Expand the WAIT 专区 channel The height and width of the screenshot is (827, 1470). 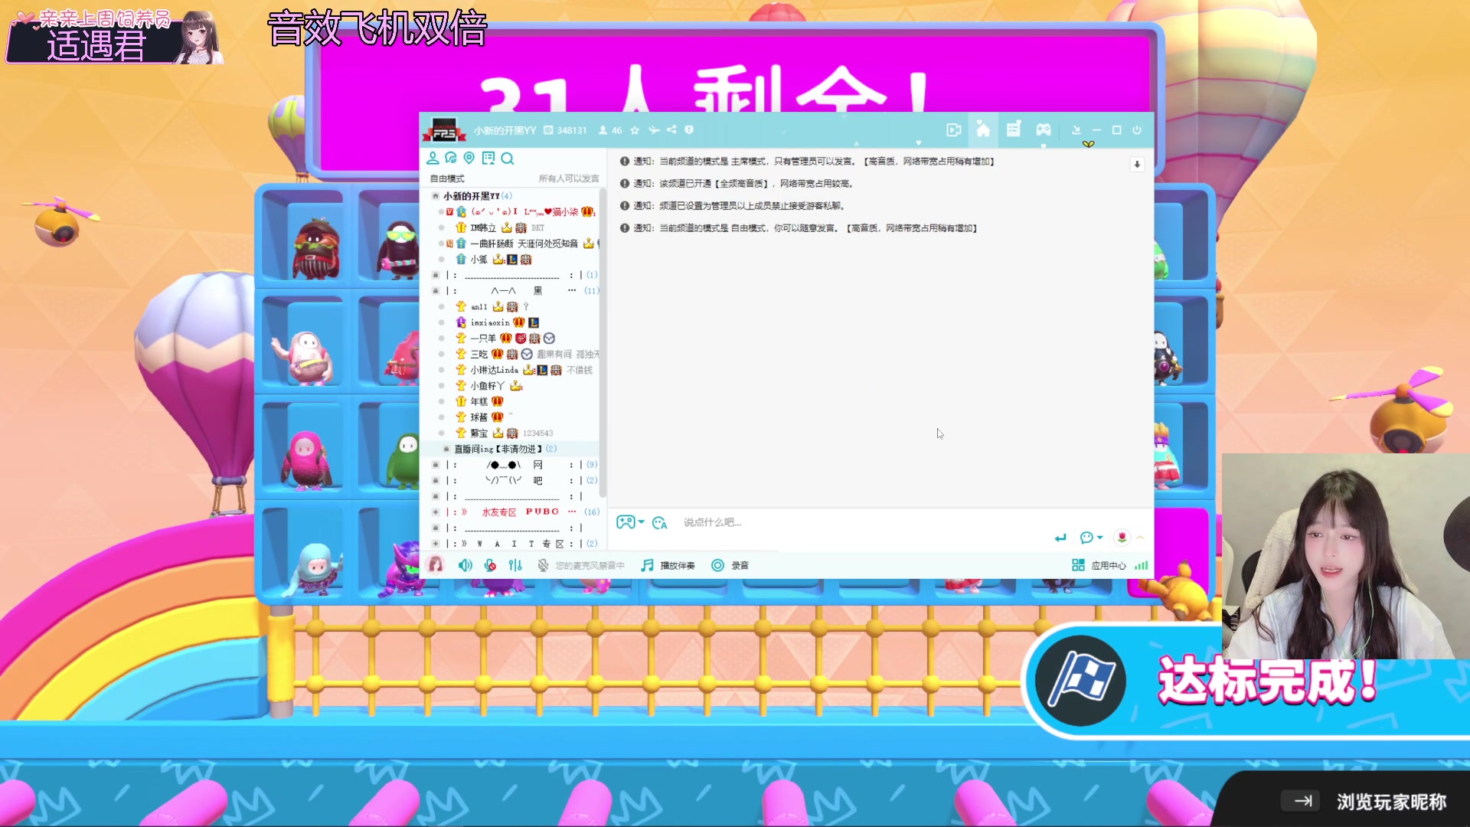(436, 544)
